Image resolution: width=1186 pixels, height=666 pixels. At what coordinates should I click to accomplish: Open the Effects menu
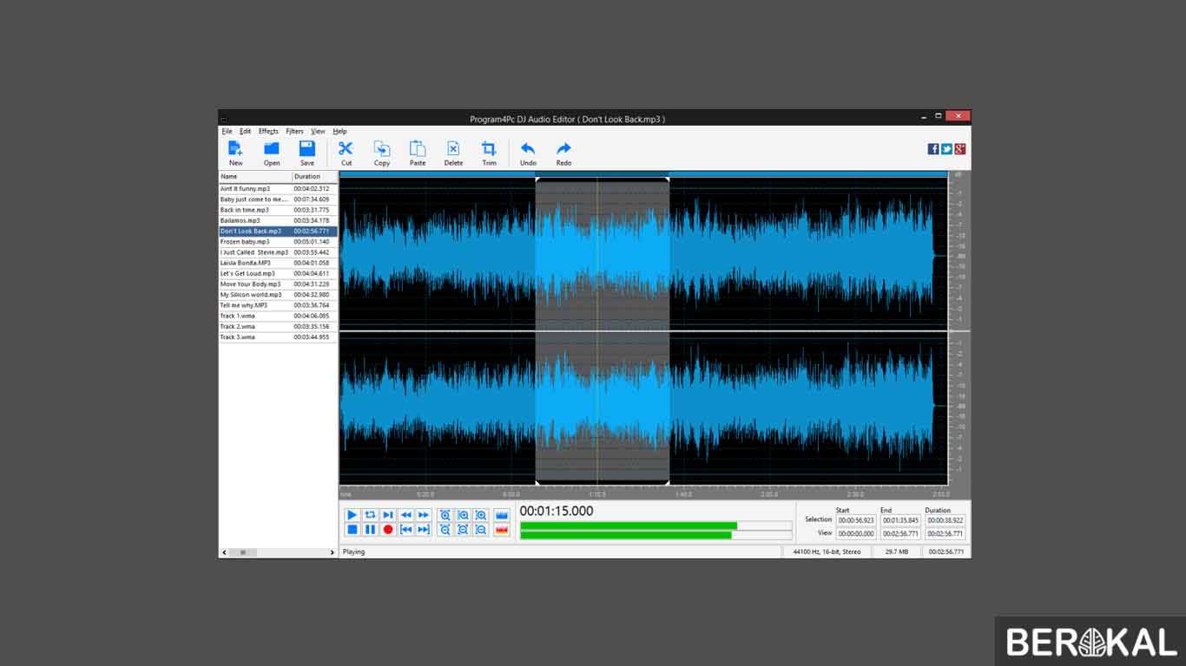click(x=267, y=131)
